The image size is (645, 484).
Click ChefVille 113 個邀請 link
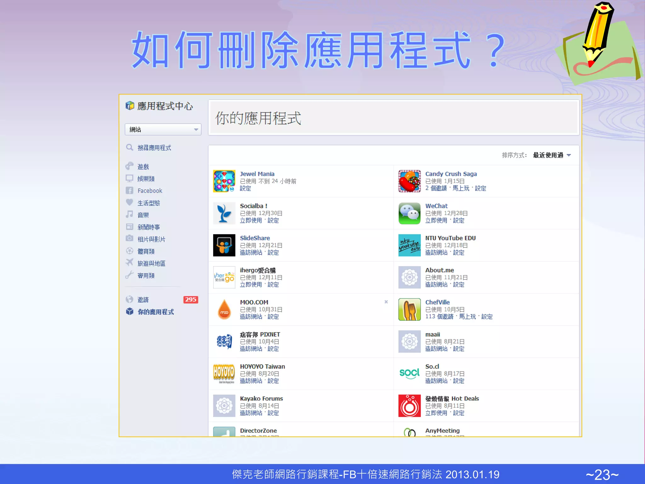439,317
